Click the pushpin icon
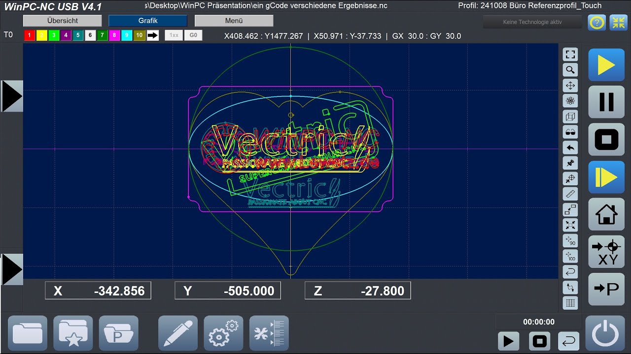 (x=570, y=163)
